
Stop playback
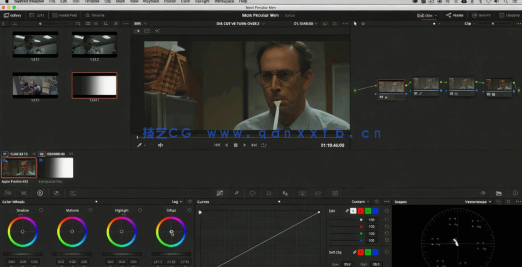click(x=236, y=145)
